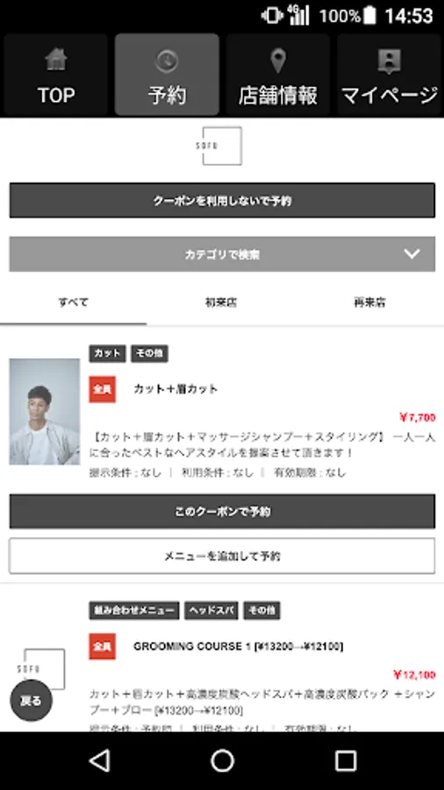Click メニューを追加して予約 button
The image size is (444, 790).
tap(222, 556)
